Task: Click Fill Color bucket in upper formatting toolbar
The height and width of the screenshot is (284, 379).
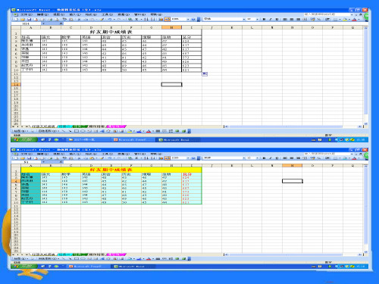Action: tap(345, 19)
